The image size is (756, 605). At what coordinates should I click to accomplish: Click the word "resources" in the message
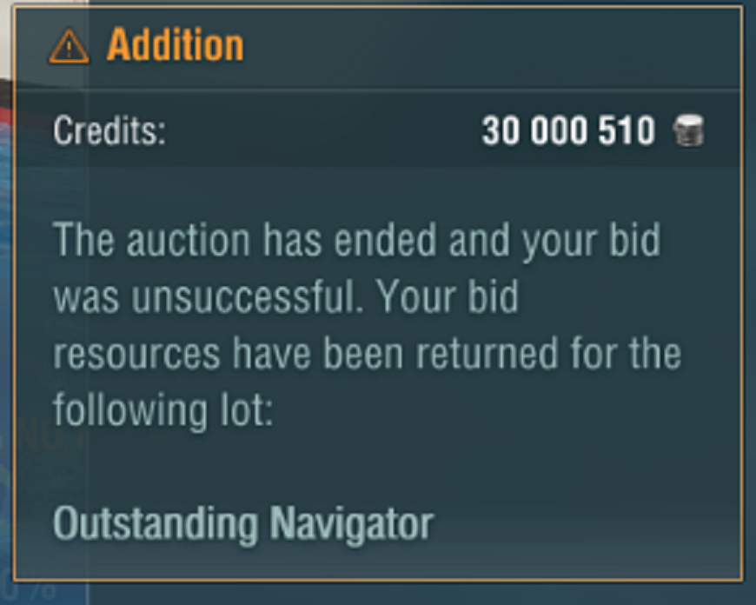pos(121,355)
